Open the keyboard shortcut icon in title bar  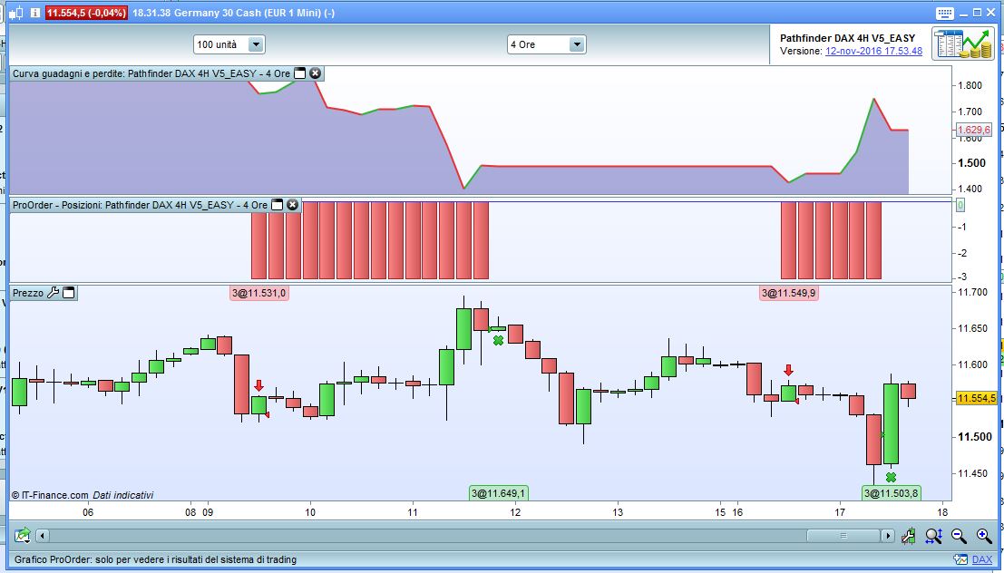(x=944, y=13)
